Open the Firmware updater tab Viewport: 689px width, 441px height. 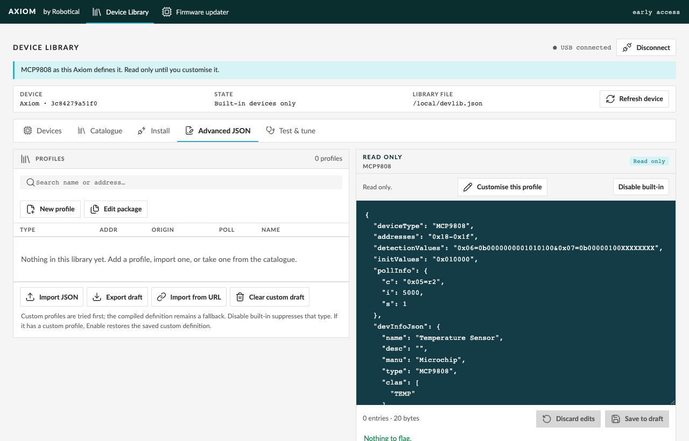pos(195,12)
